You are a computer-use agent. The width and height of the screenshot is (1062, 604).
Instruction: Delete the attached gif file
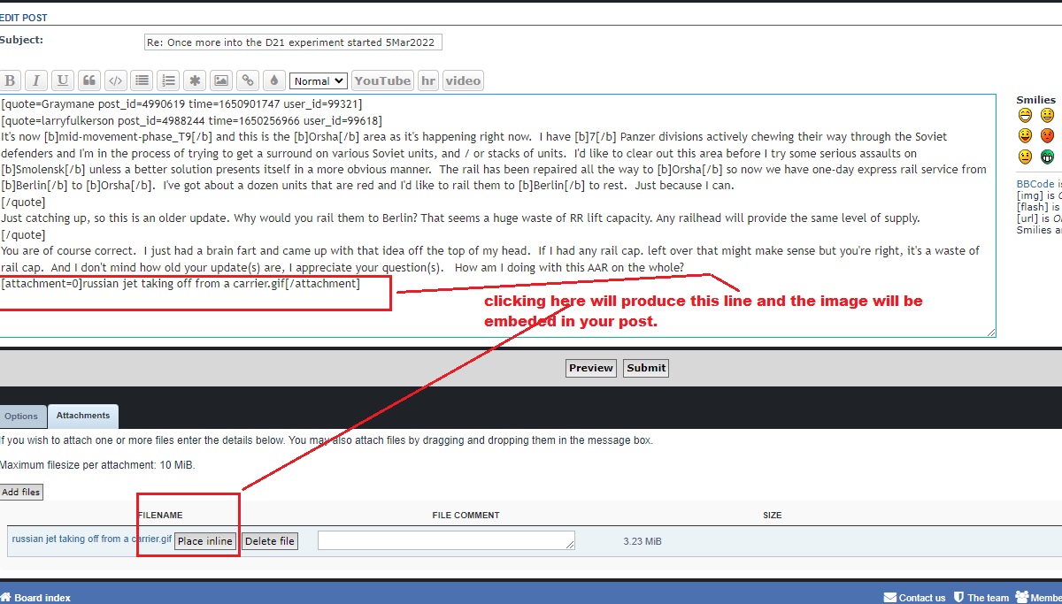pos(269,541)
